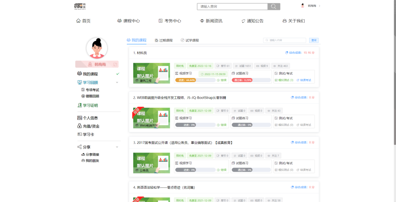Viewport: 396px width, 202px height.
Task: Open 通知公告 navigation item
Action: coord(252,21)
